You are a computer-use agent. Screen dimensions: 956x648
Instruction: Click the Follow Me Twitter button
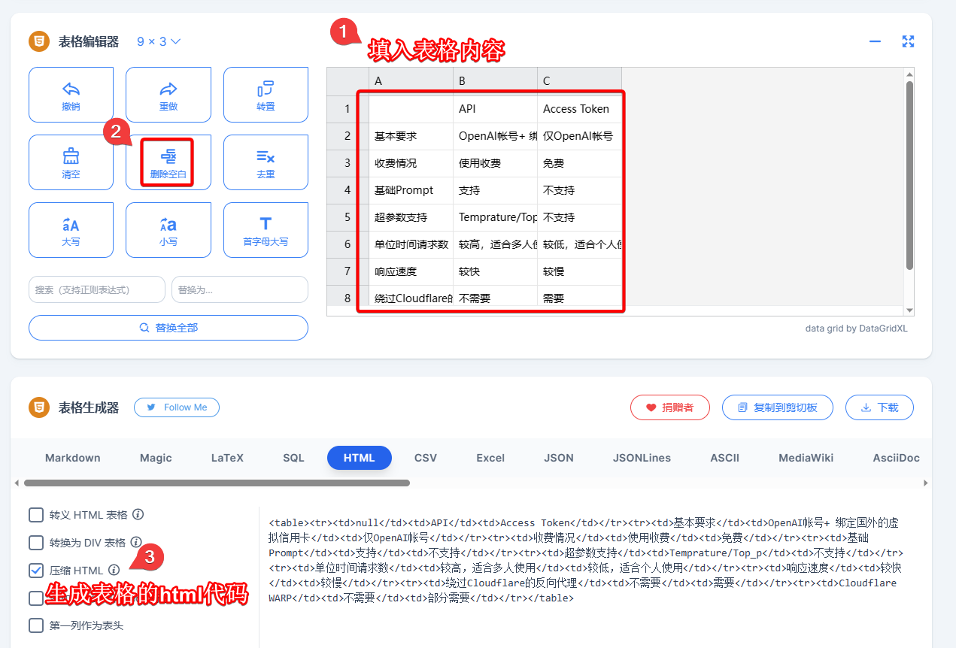177,407
